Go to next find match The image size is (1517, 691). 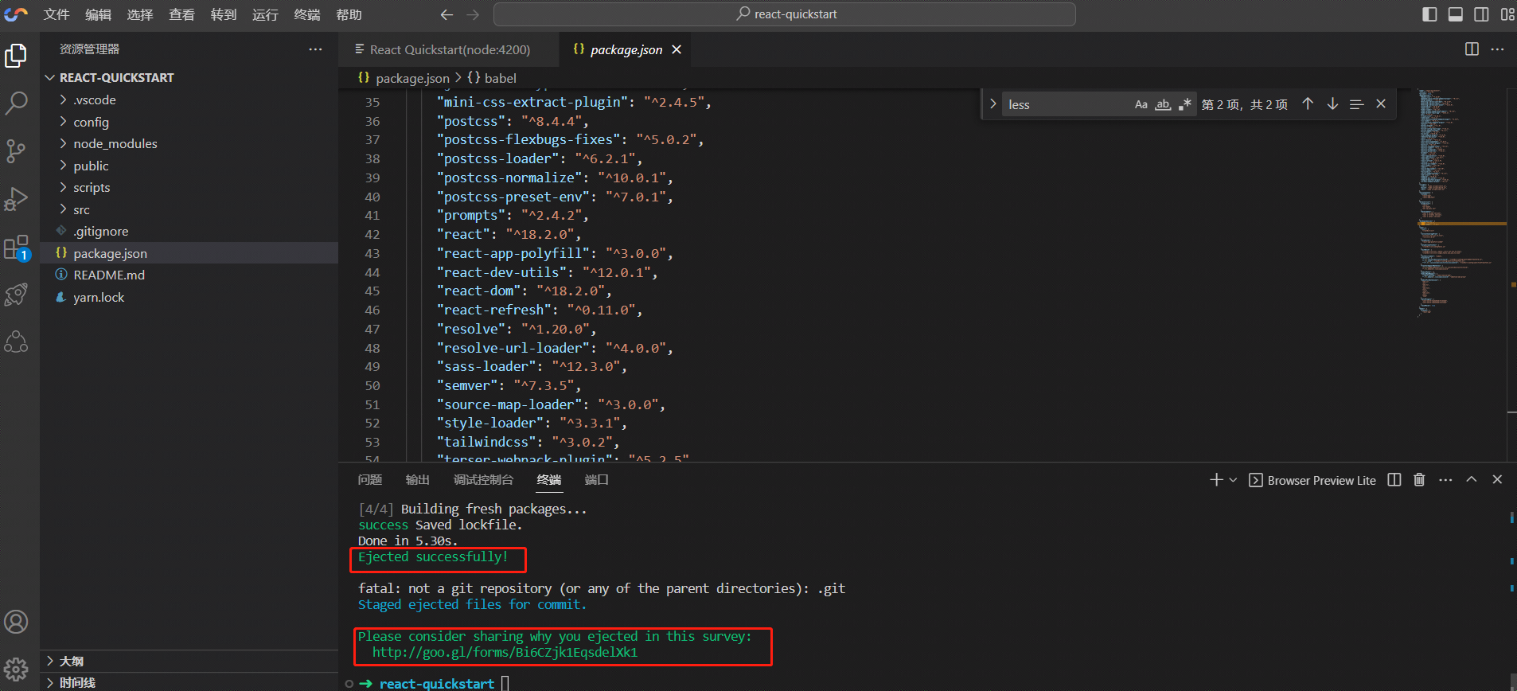[x=1332, y=104]
